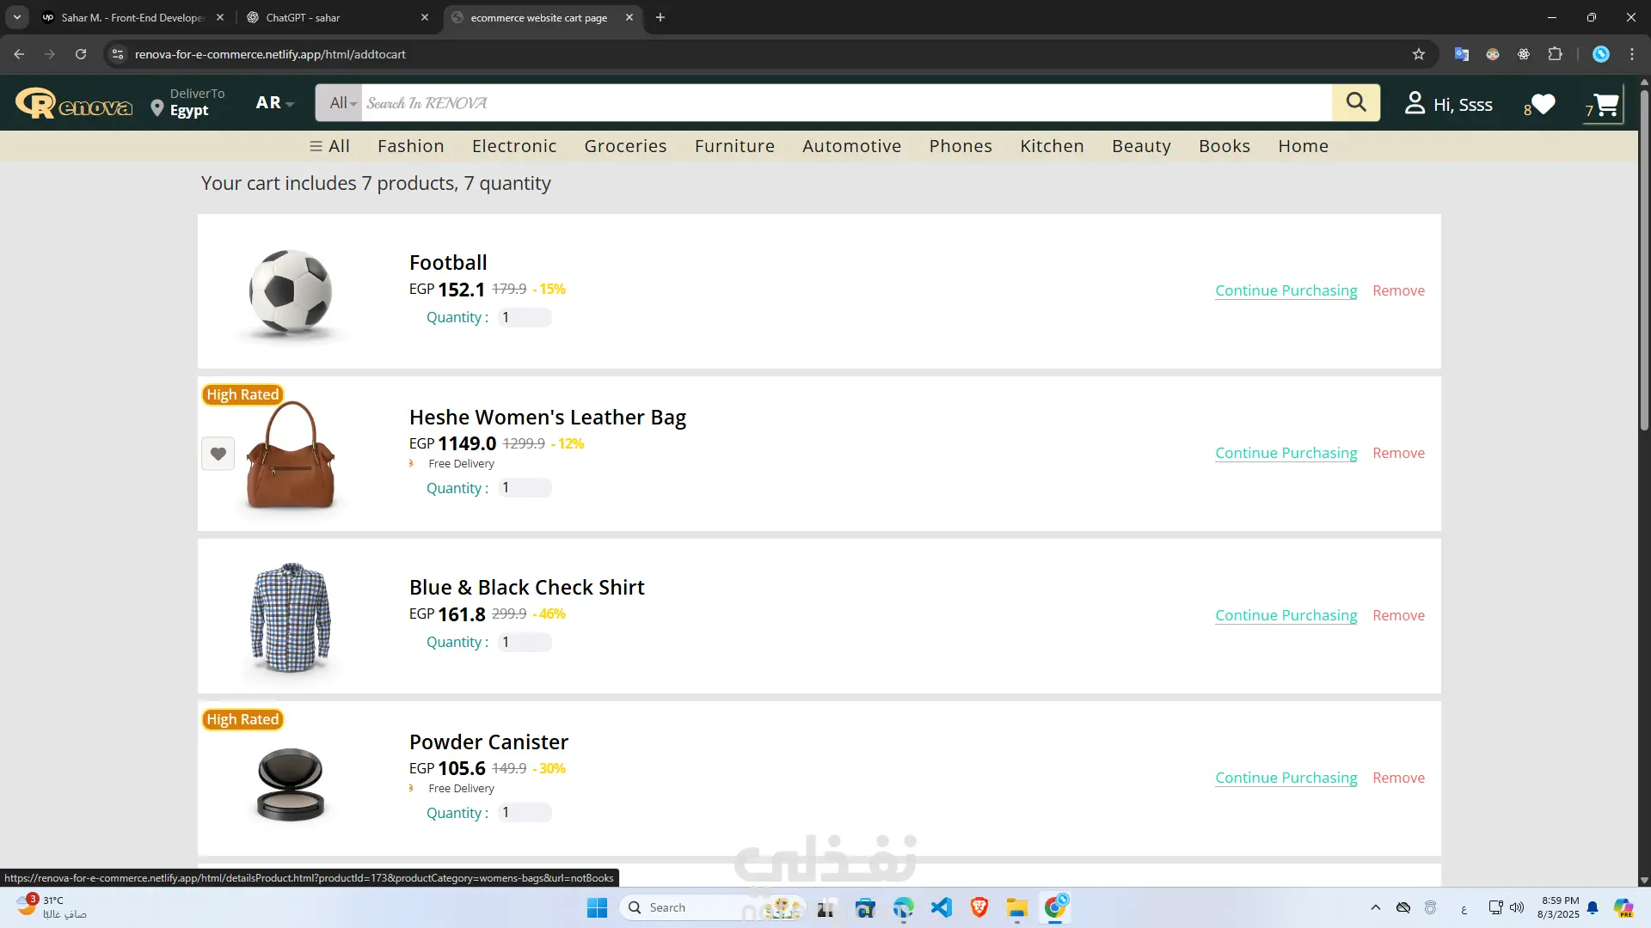Toggle heart favorite on Leather Bag
This screenshot has height=928, width=1651.
[218, 454]
